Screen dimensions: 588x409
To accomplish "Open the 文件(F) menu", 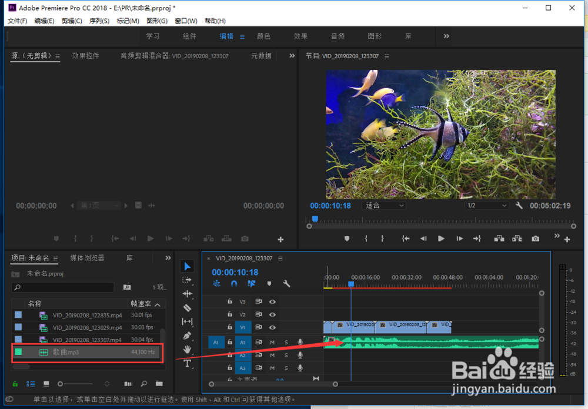I will [17, 21].
